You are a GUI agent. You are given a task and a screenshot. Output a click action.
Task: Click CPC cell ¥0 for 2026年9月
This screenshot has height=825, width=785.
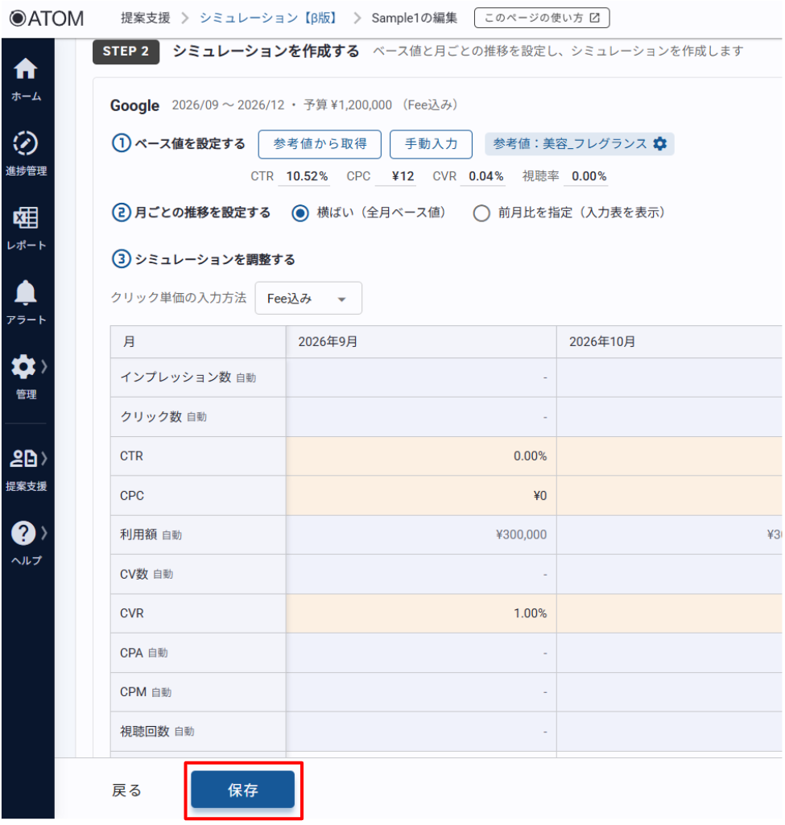(x=421, y=496)
